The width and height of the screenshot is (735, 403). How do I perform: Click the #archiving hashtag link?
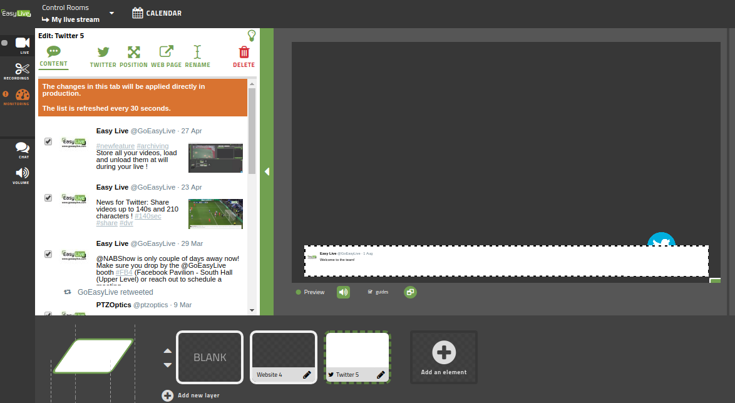(152, 146)
